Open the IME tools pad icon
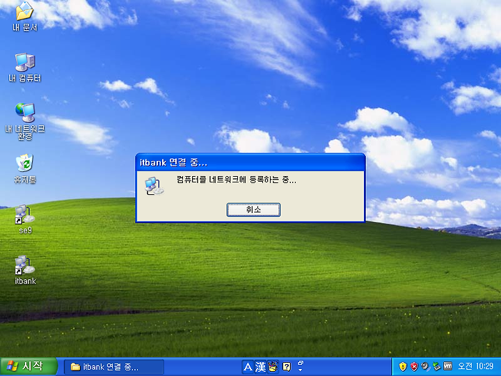The width and height of the screenshot is (501, 376). tap(273, 367)
